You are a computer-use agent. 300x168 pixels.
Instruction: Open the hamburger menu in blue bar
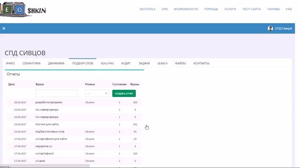(x=4, y=28)
